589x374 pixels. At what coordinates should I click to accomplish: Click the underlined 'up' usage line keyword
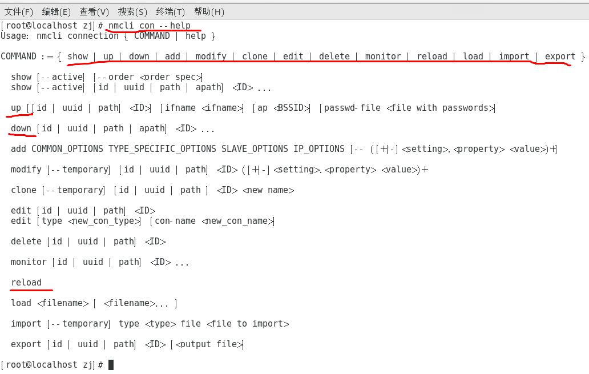pyautogui.click(x=16, y=108)
